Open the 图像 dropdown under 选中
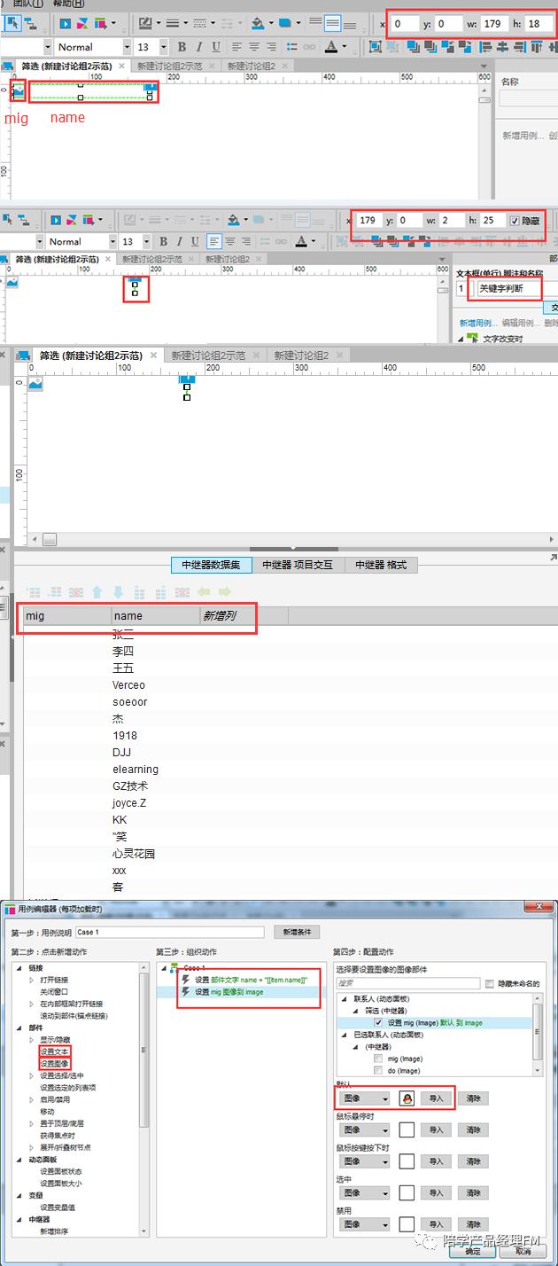The width and height of the screenshot is (558, 1266). 364,1192
